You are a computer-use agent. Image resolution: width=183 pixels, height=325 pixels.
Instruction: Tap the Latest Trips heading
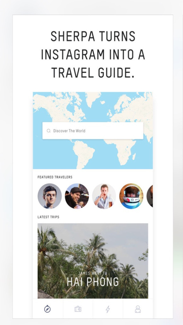coord(48,217)
